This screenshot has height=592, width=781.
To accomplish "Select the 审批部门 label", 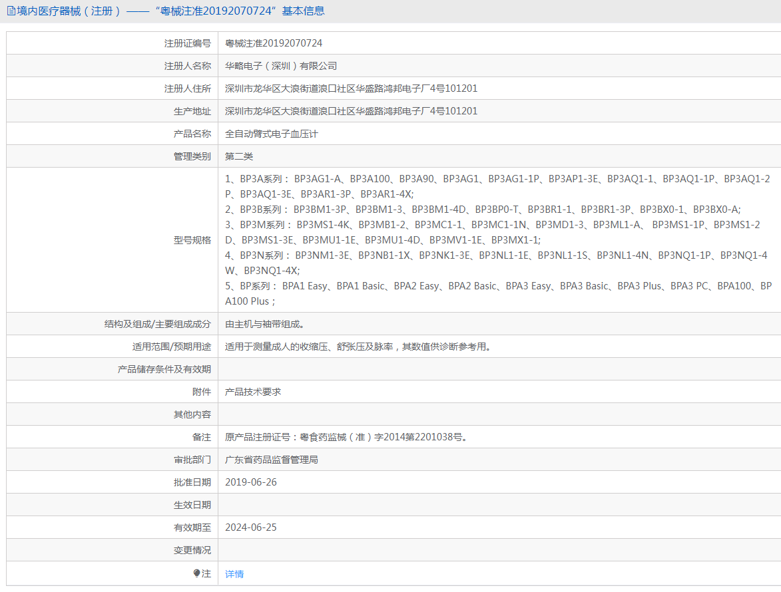I will [192, 460].
